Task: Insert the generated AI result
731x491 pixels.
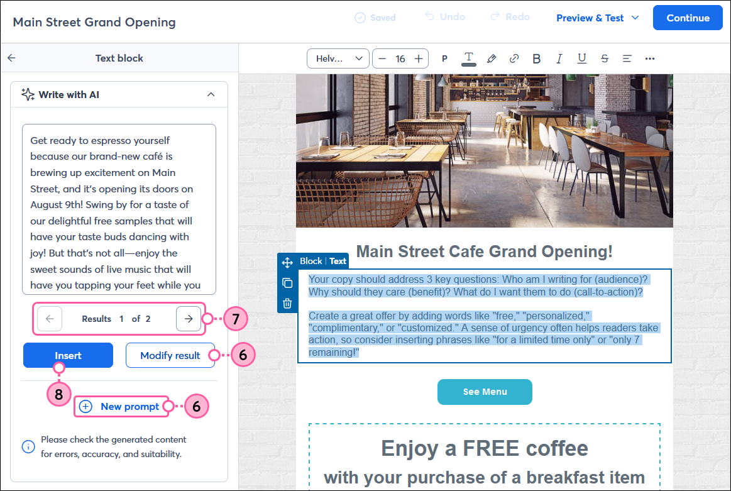Action: click(x=68, y=355)
